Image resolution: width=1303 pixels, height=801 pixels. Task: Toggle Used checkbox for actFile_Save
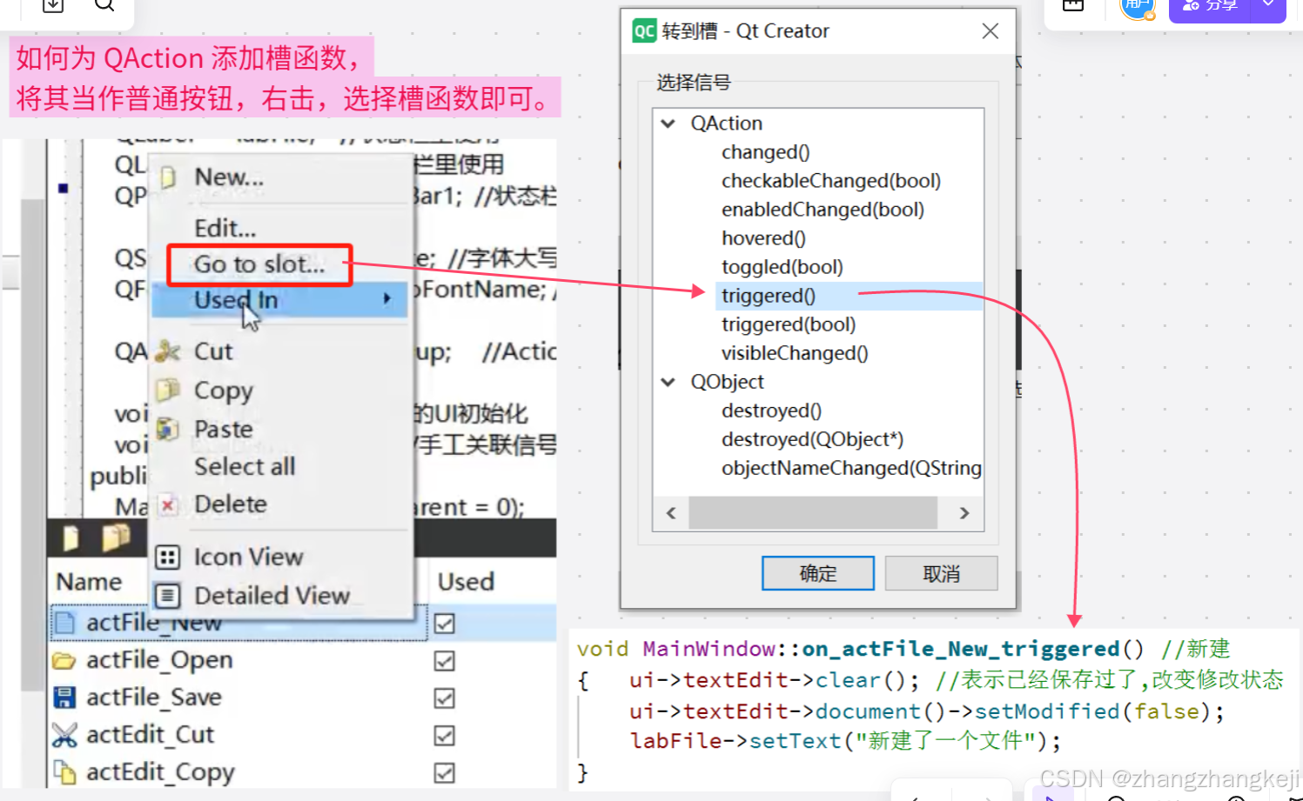tap(445, 698)
